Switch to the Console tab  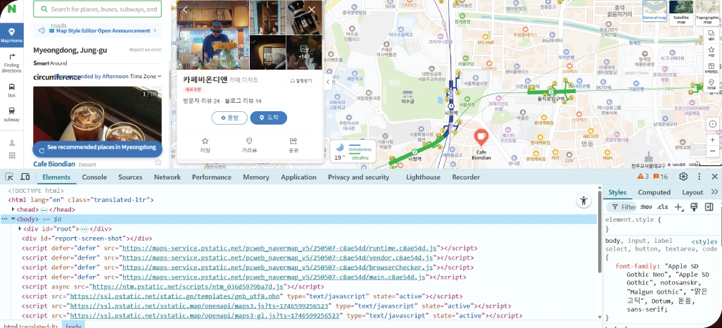[x=94, y=177]
